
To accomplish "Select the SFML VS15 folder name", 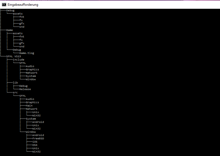I will (x=14, y=56).
